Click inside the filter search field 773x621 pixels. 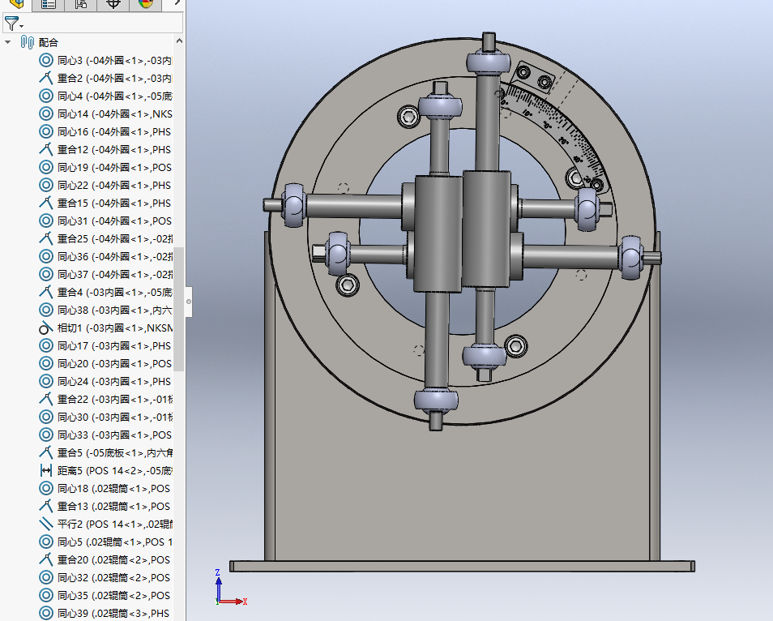point(104,24)
